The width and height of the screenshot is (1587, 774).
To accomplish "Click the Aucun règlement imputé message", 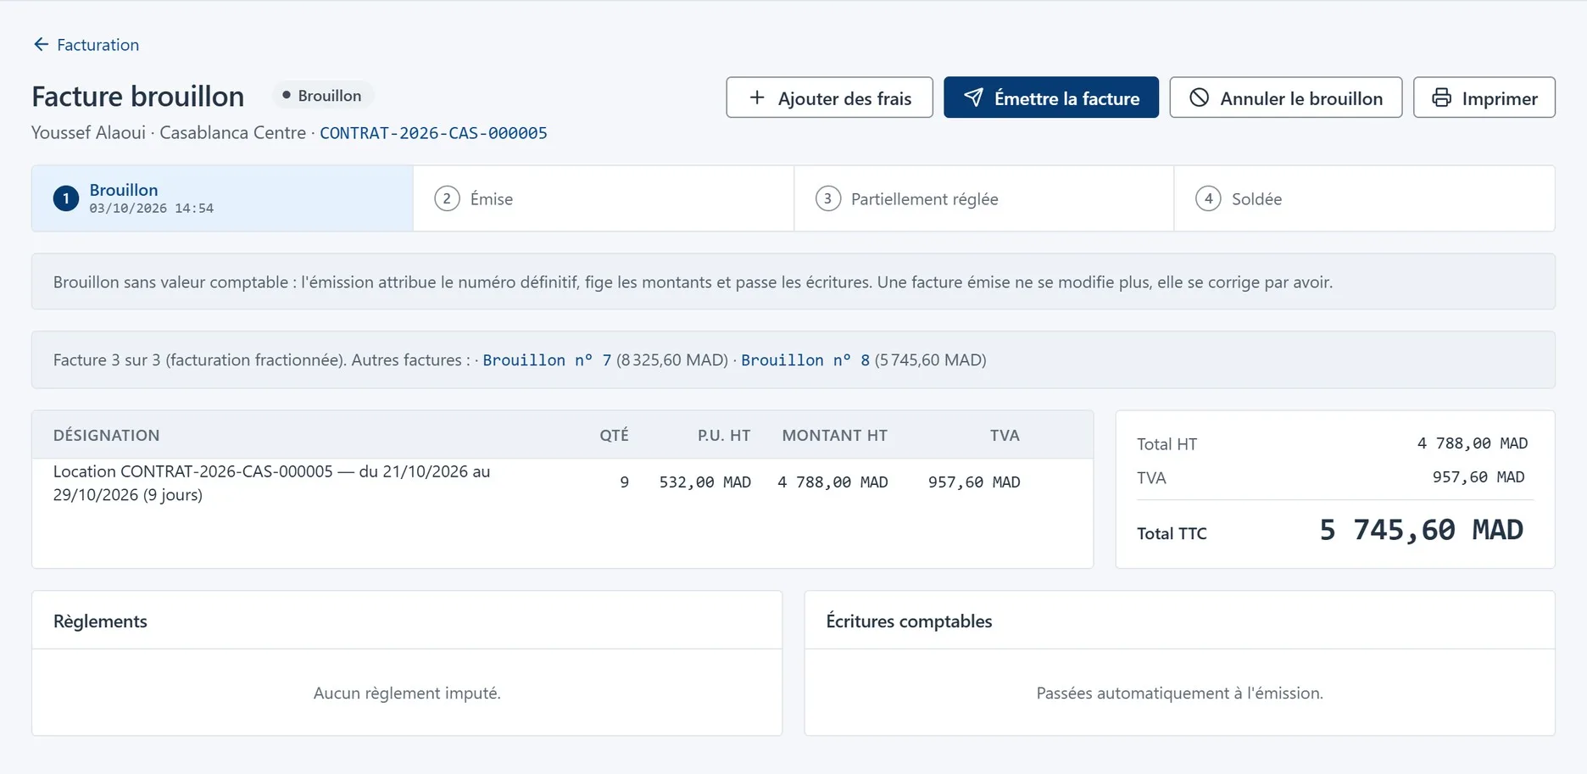I will point(407,693).
